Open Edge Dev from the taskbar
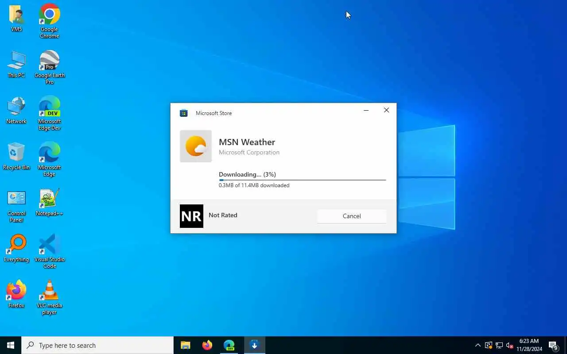567x354 pixels. (229, 345)
